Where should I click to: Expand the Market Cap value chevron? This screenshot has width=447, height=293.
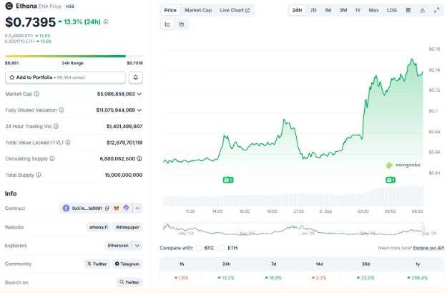[x=139, y=94]
